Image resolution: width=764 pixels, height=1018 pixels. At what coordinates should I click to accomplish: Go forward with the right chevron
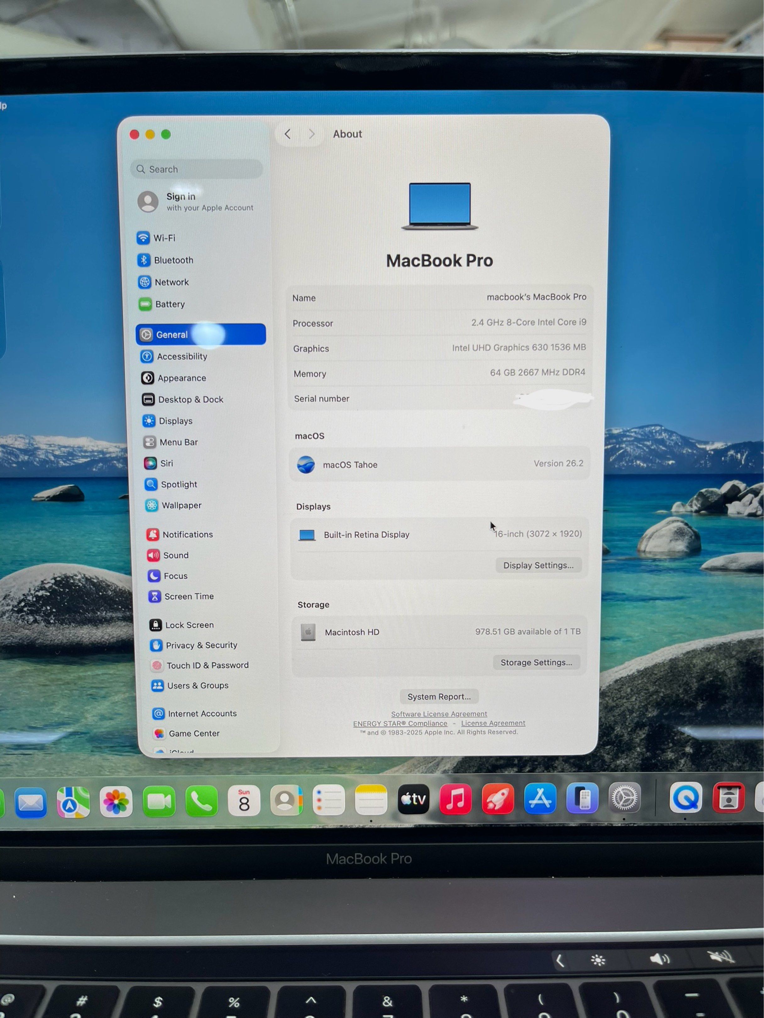pos(311,134)
